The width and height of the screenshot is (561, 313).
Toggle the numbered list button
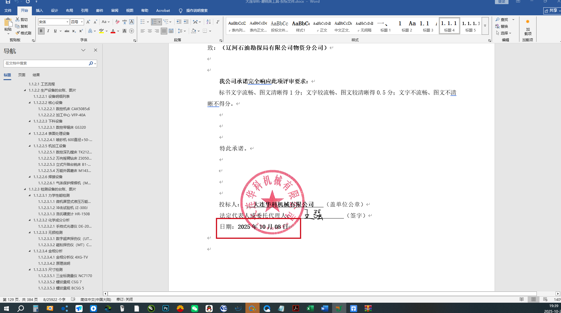(154, 22)
